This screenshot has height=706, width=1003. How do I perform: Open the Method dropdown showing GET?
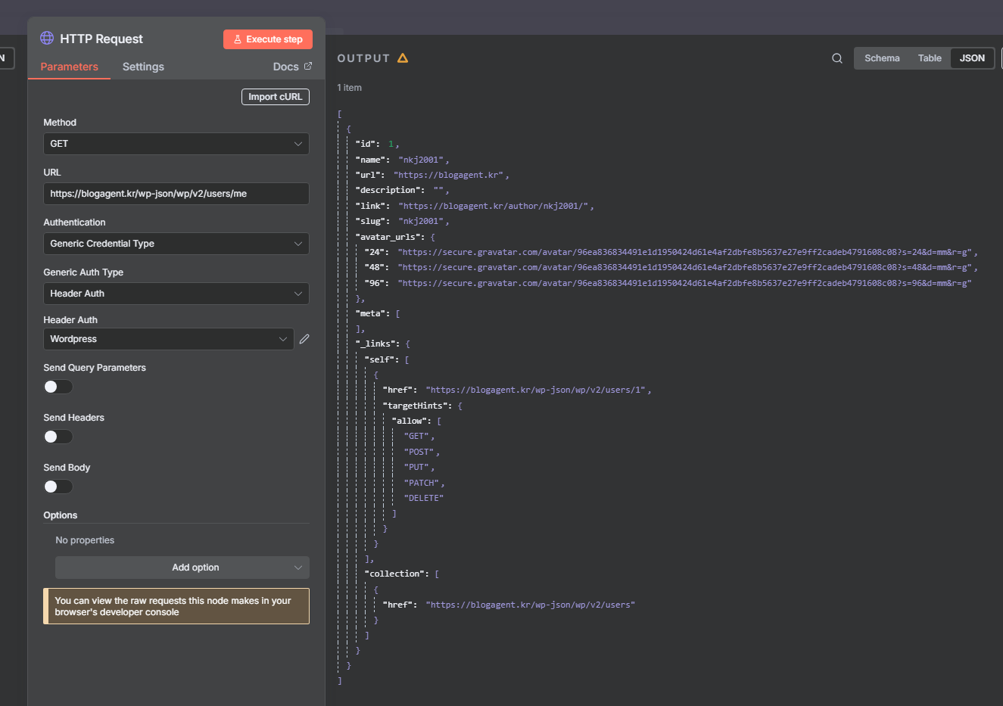click(176, 144)
